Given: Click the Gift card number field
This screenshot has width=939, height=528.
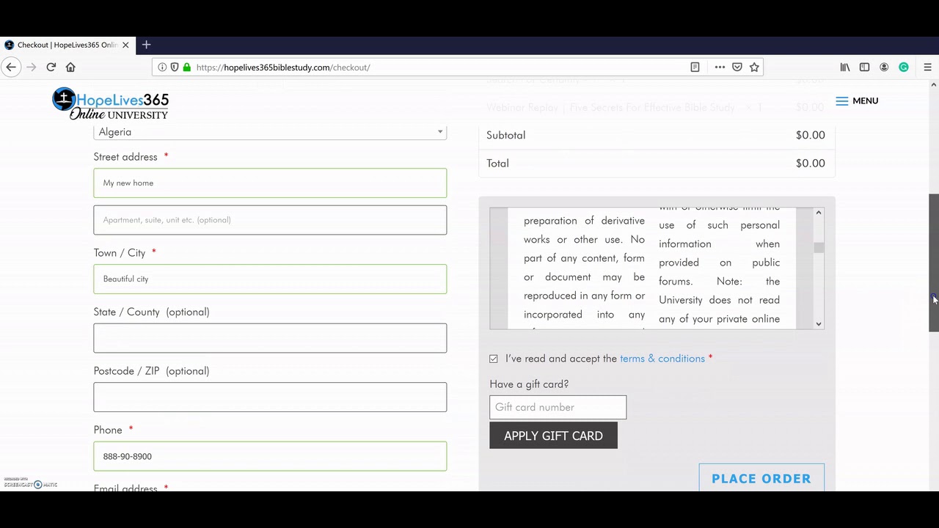Looking at the screenshot, I should (558, 407).
